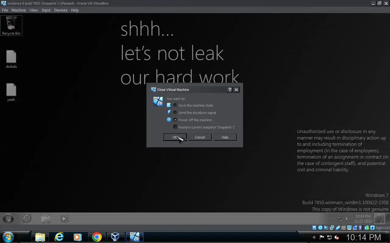
Task: Click the optical disk status icon
Action: tap(320, 228)
